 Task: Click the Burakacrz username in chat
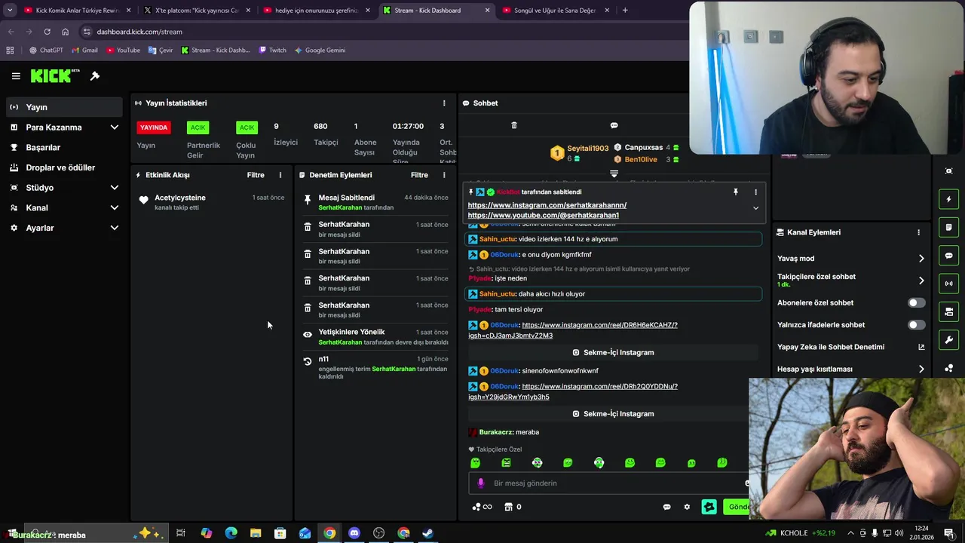pyautogui.click(x=496, y=432)
